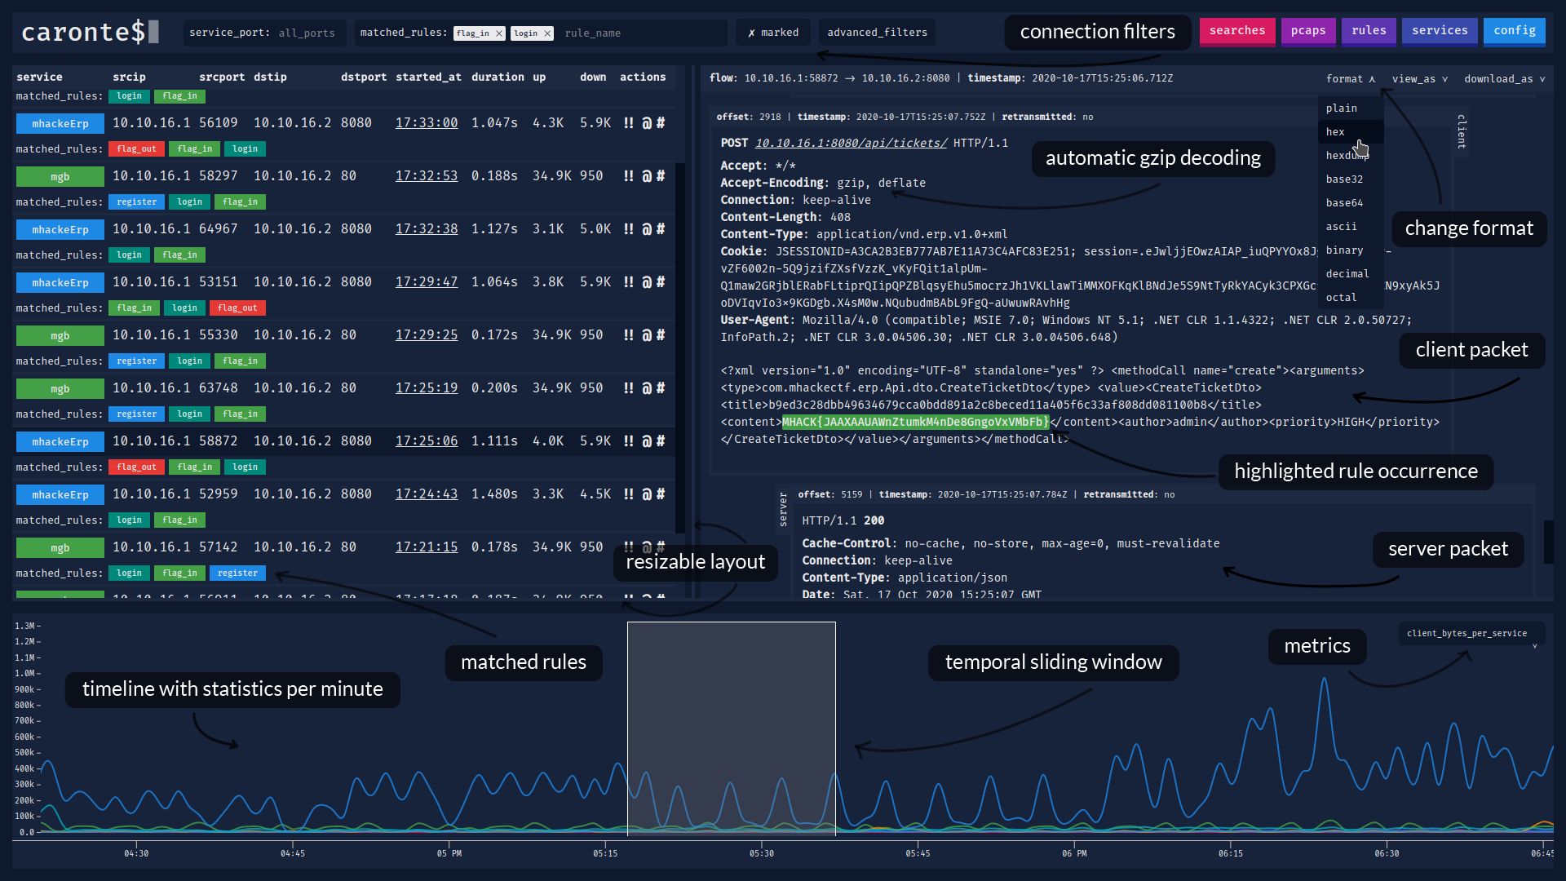The height and width of the screenshot is (881, 1566).
Task: Open the format dropdown
Action: click(x=1350, y=79)
